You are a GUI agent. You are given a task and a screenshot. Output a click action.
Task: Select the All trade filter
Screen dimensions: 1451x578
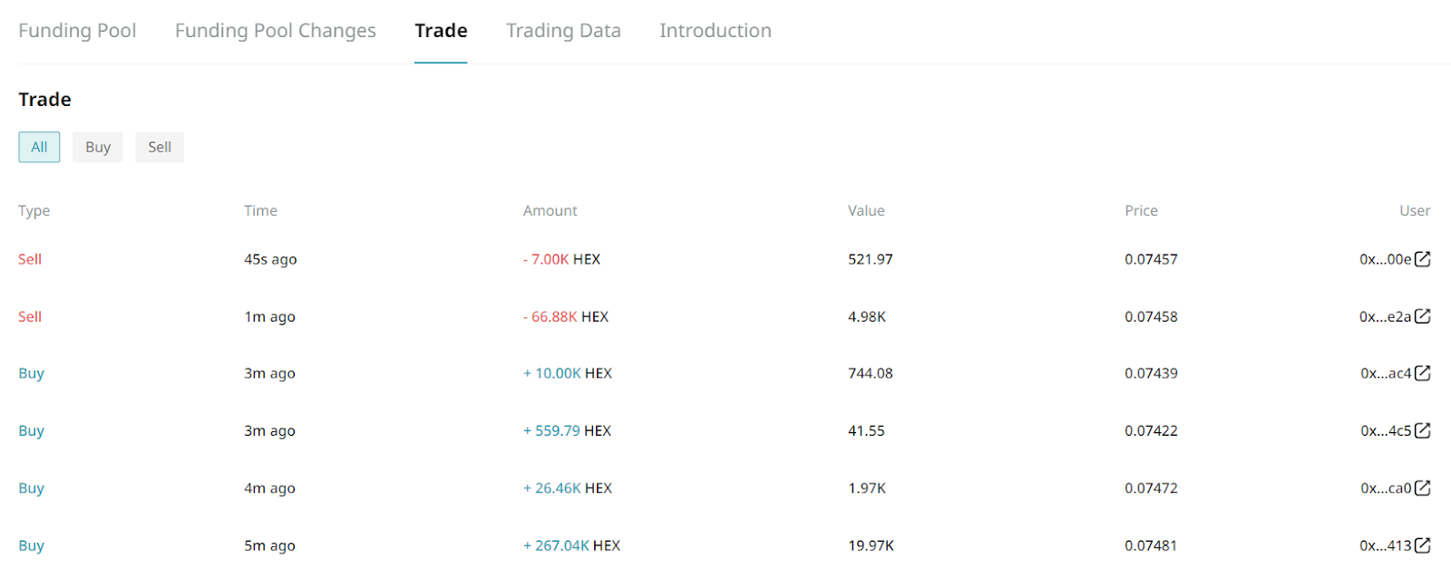coord(39,147)
